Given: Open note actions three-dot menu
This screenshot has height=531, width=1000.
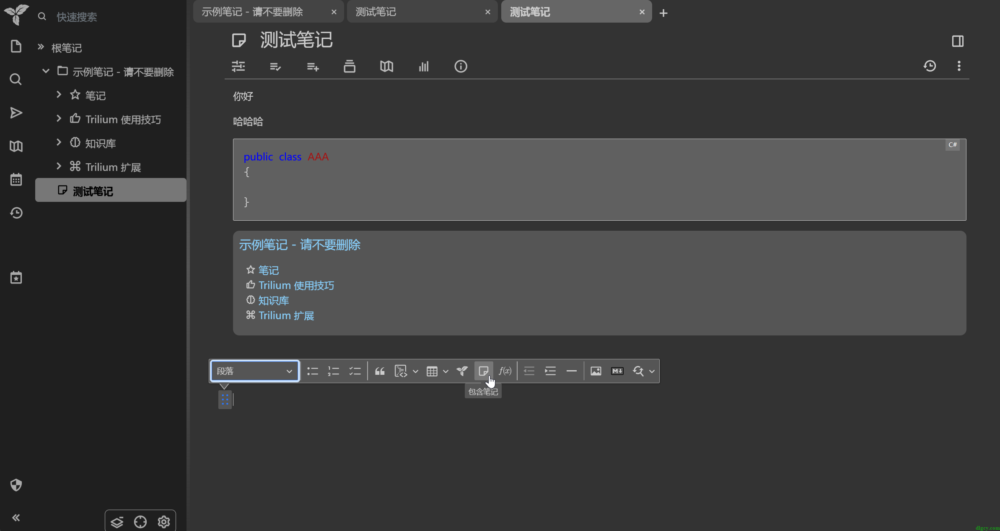Looking at the screenshot, I should point(959,66).
